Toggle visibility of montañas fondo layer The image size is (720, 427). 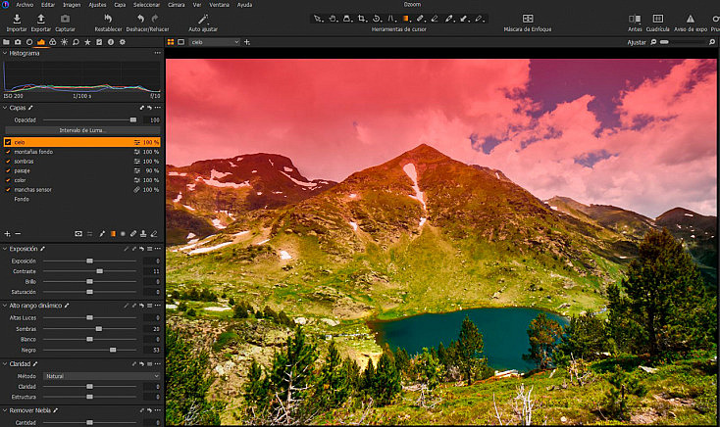[8, 152]
